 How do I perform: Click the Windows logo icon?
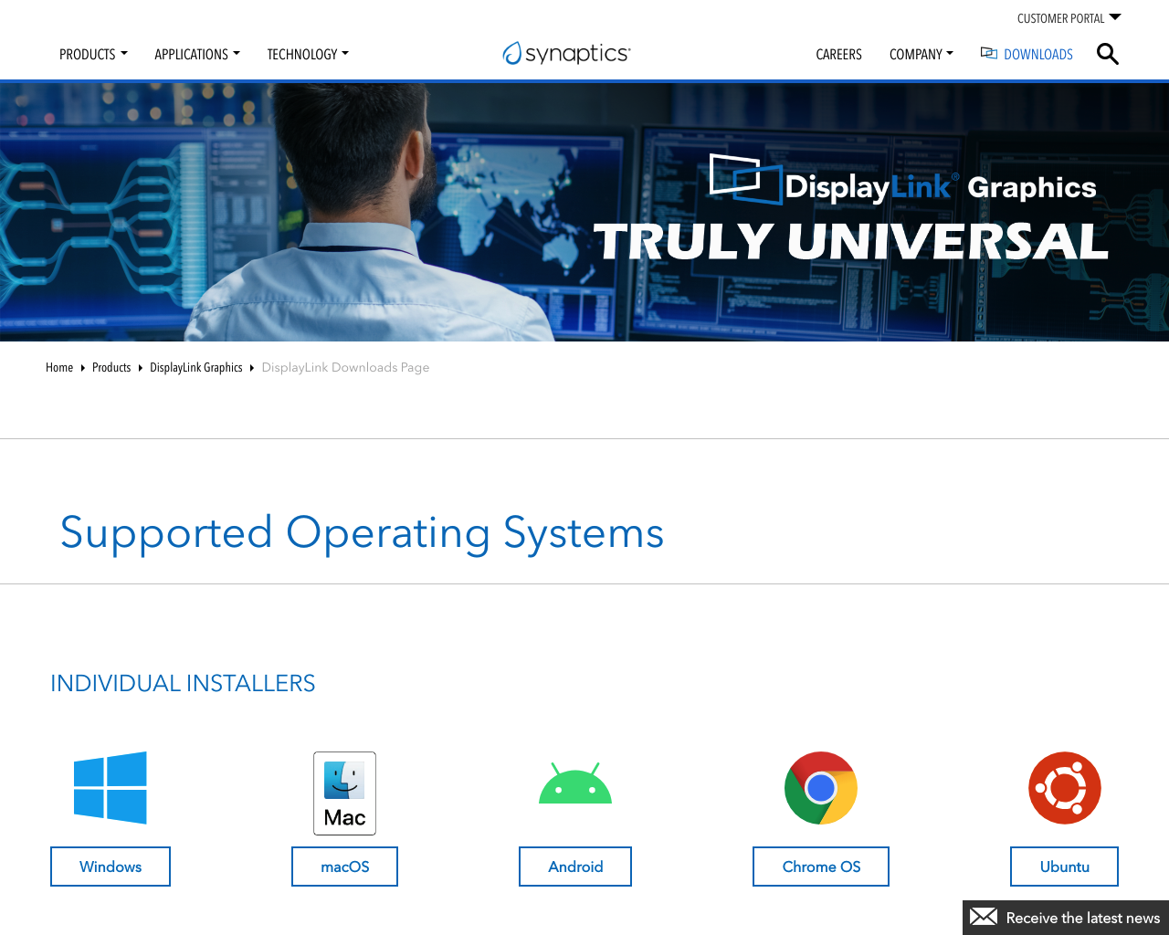coord(111,788)
